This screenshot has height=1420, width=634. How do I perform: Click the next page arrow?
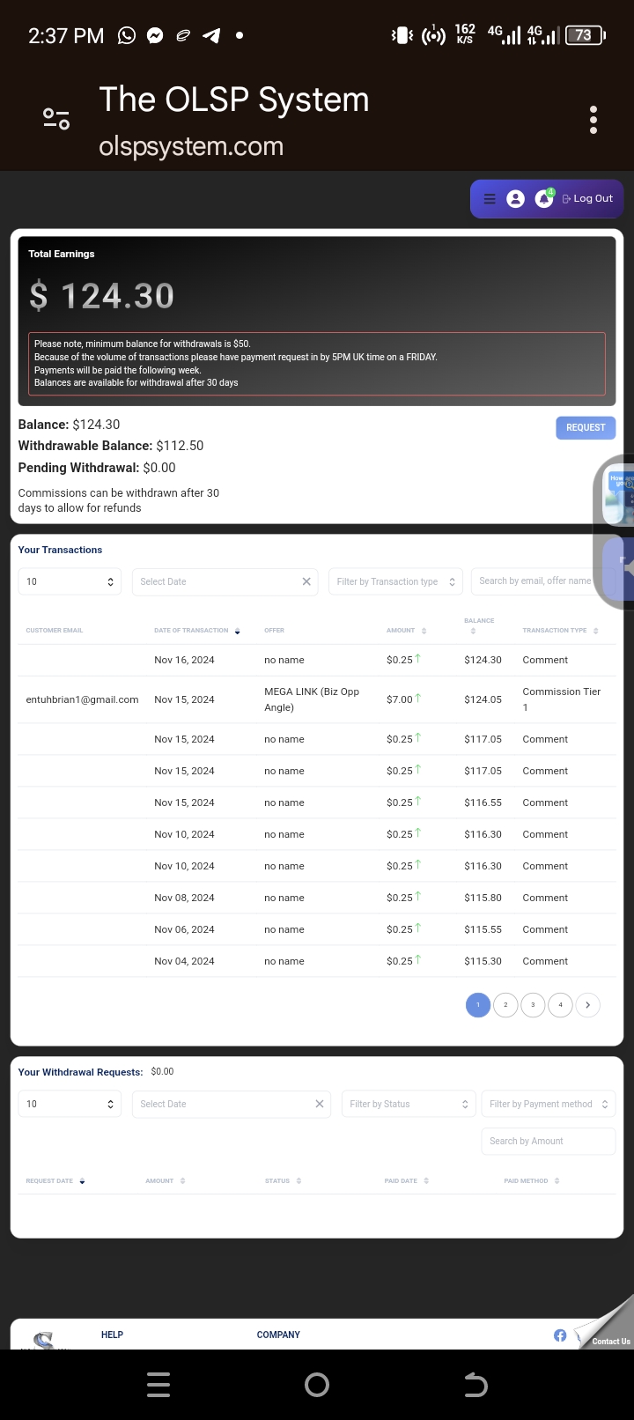coord(588,1005)
